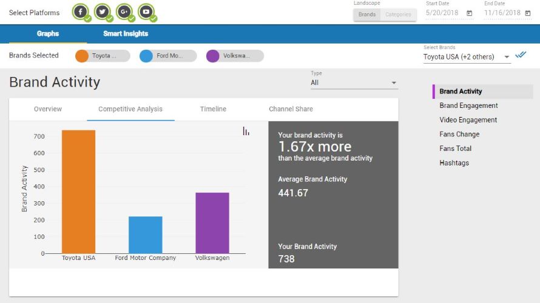
Task: Click the orange Toyota color swatch
Action: point(82,56)
